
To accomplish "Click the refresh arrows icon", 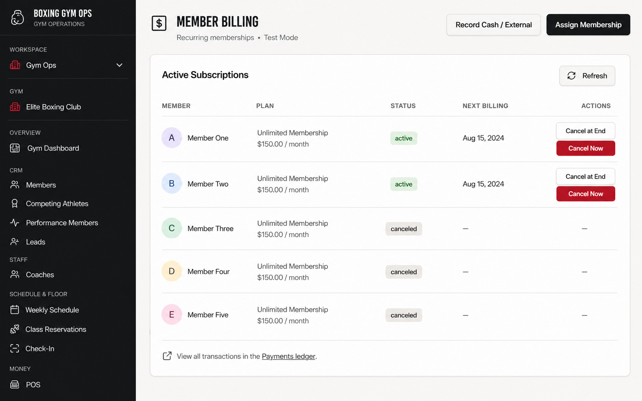I will pyautogui.click(x=572, y=76).
